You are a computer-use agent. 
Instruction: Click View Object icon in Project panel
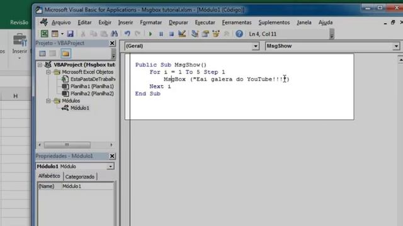coord(53,53)
